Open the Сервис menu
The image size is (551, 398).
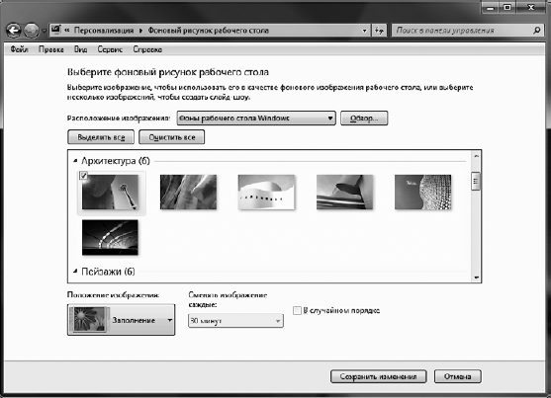point(110,49)
